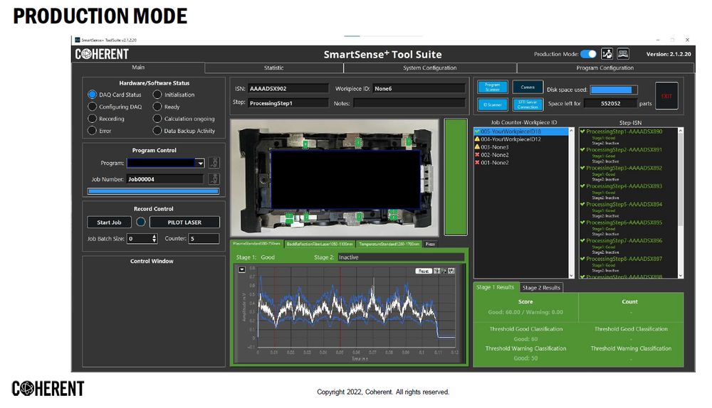Image resolution: width=712 pixels, height=408 pixels.
Task: Click warning triangle icon of 004-YourWorkpieceID12
Action: coord(477,139)
